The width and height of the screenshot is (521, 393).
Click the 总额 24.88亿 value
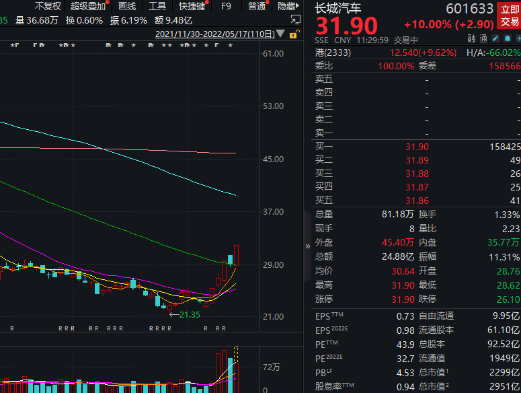[x=397, y=256]
